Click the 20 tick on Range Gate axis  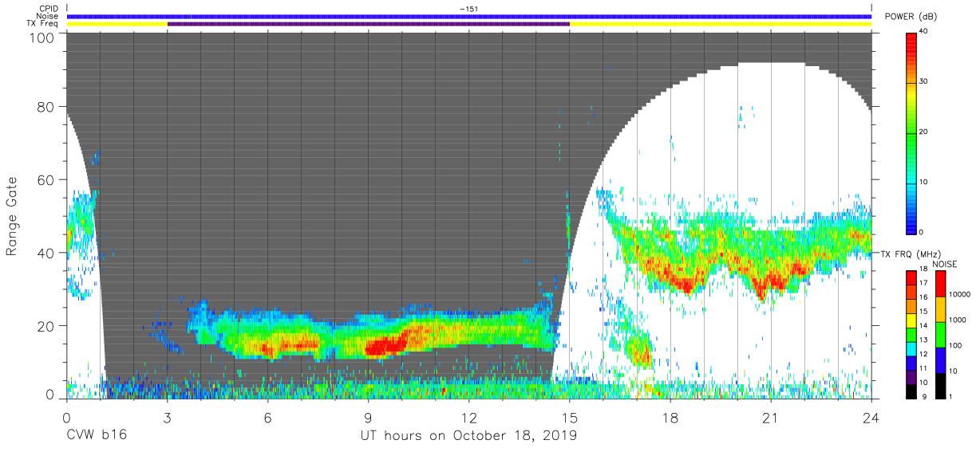[46, 326]
